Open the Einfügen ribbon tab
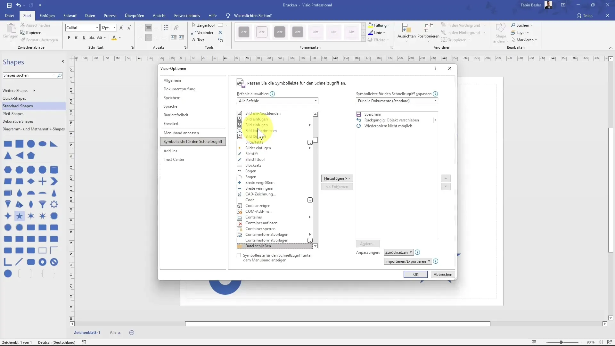 (47, 16)
